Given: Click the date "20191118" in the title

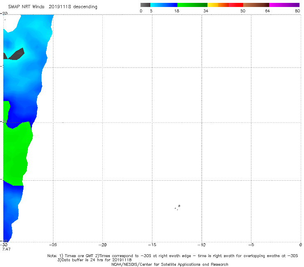Looking at the screenshot, I should pos(60,7).
